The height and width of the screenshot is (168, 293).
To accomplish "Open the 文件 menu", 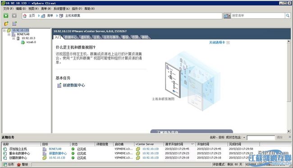I will coord(9,9).
